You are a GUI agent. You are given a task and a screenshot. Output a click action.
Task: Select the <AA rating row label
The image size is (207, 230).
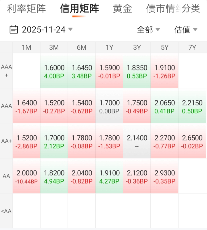[x=6, y=211]
